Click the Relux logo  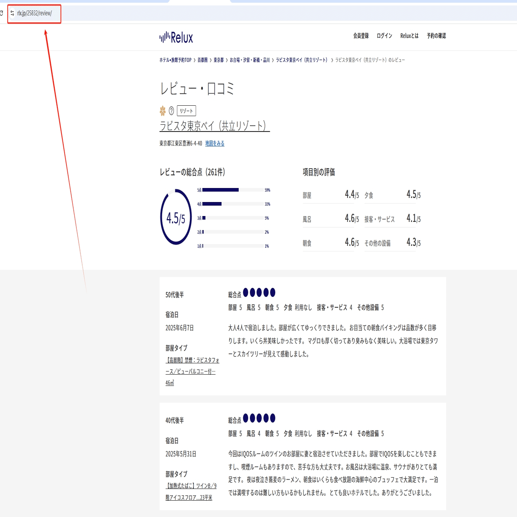[176, 37]
